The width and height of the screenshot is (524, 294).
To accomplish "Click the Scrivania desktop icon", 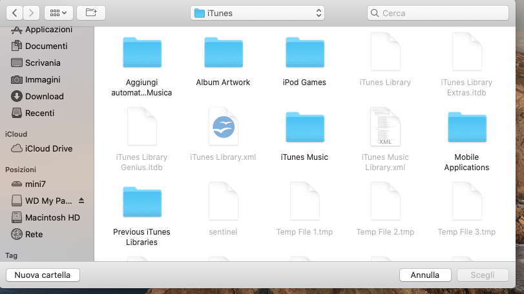I will [16, 63].
